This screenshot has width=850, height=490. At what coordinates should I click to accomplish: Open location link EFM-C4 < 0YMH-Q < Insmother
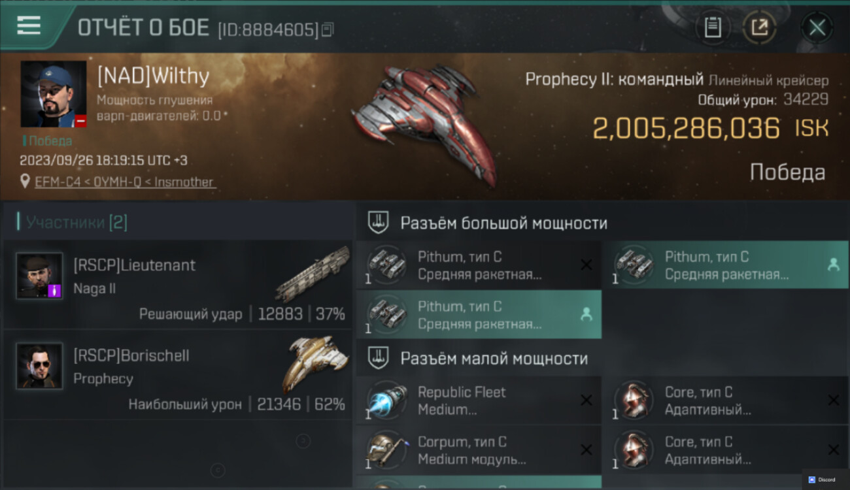tap(124, 182)
